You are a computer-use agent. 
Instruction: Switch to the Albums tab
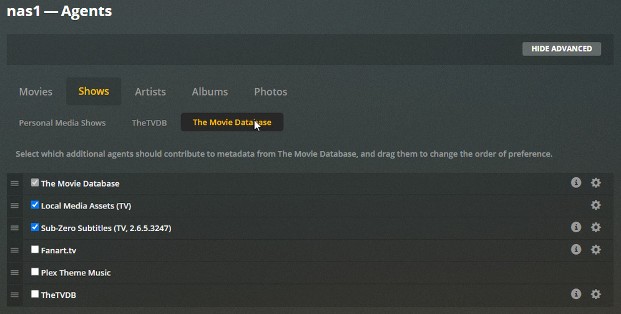tap(210, 92)
